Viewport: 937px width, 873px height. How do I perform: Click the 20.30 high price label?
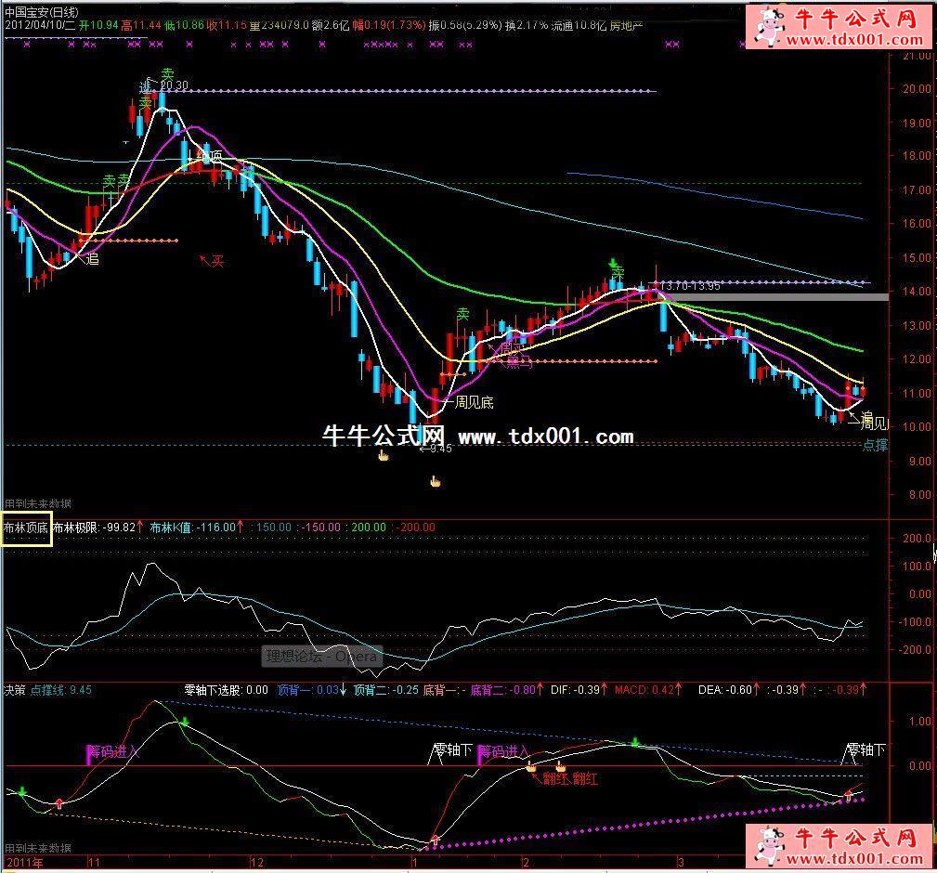tap(174, 85)
